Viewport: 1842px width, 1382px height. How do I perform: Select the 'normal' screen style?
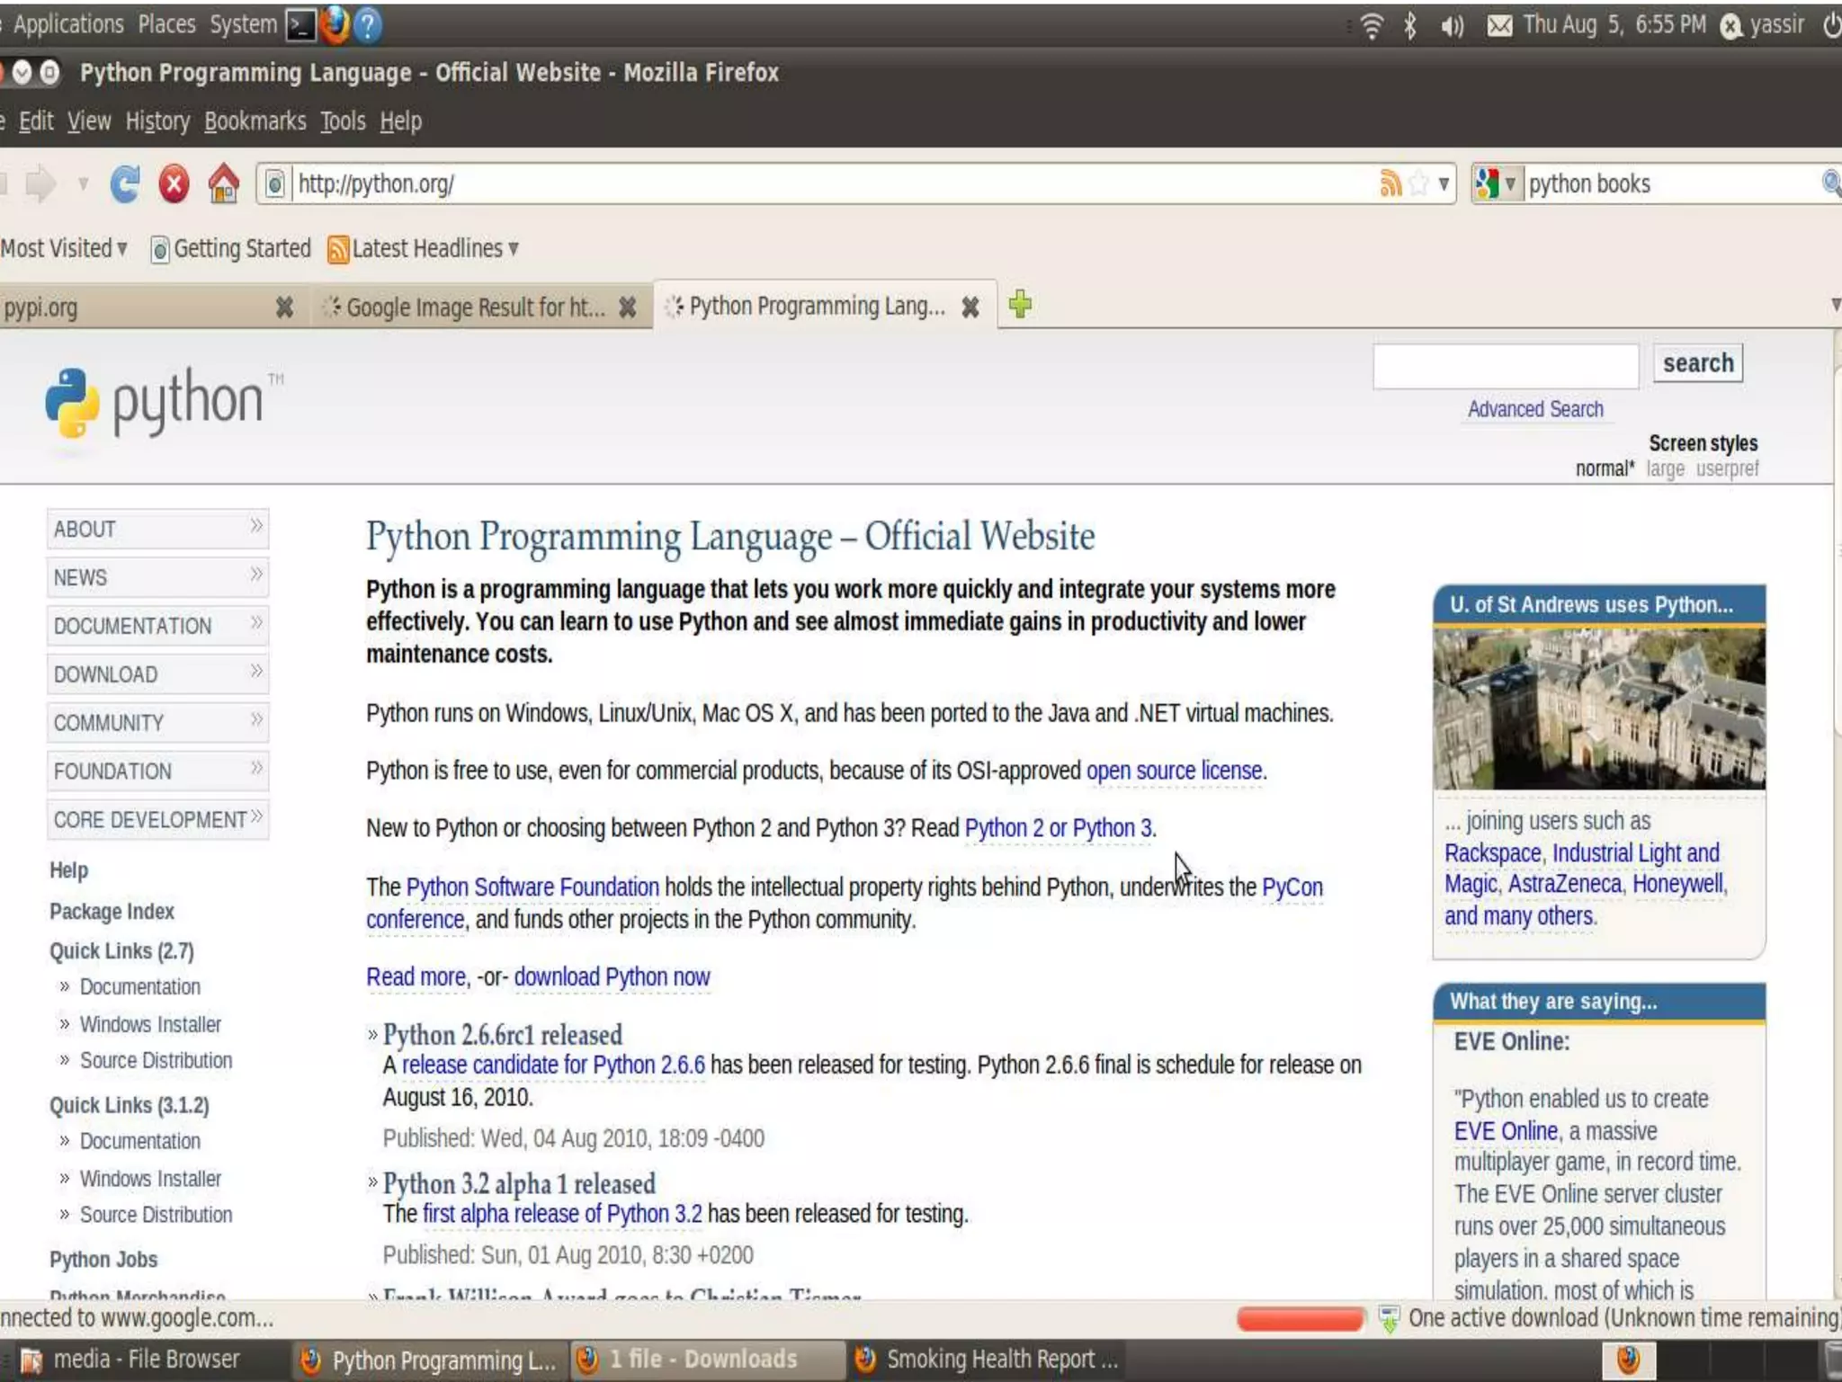pyautogui.click(x=1604, y=469)
